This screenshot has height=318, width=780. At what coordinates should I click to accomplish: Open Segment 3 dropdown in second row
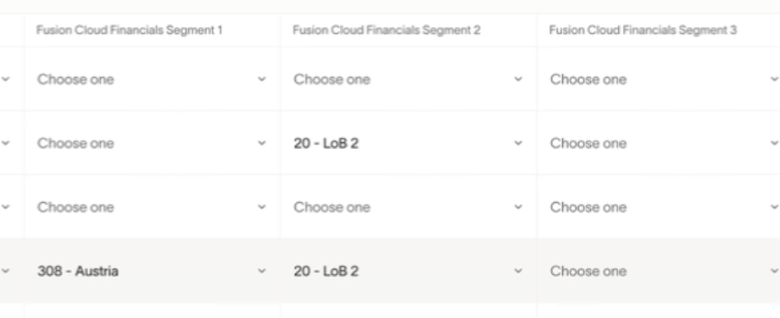(x=659, y=144)
